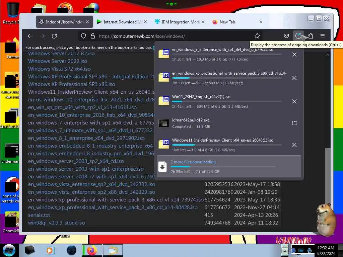Open win98qi_v0.9.3_stock.iso link
Image resolution: width=343 pixels, height=257 pixels.
coord(56,223)
